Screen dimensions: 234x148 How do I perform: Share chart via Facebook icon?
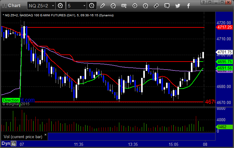coord(188,6)
